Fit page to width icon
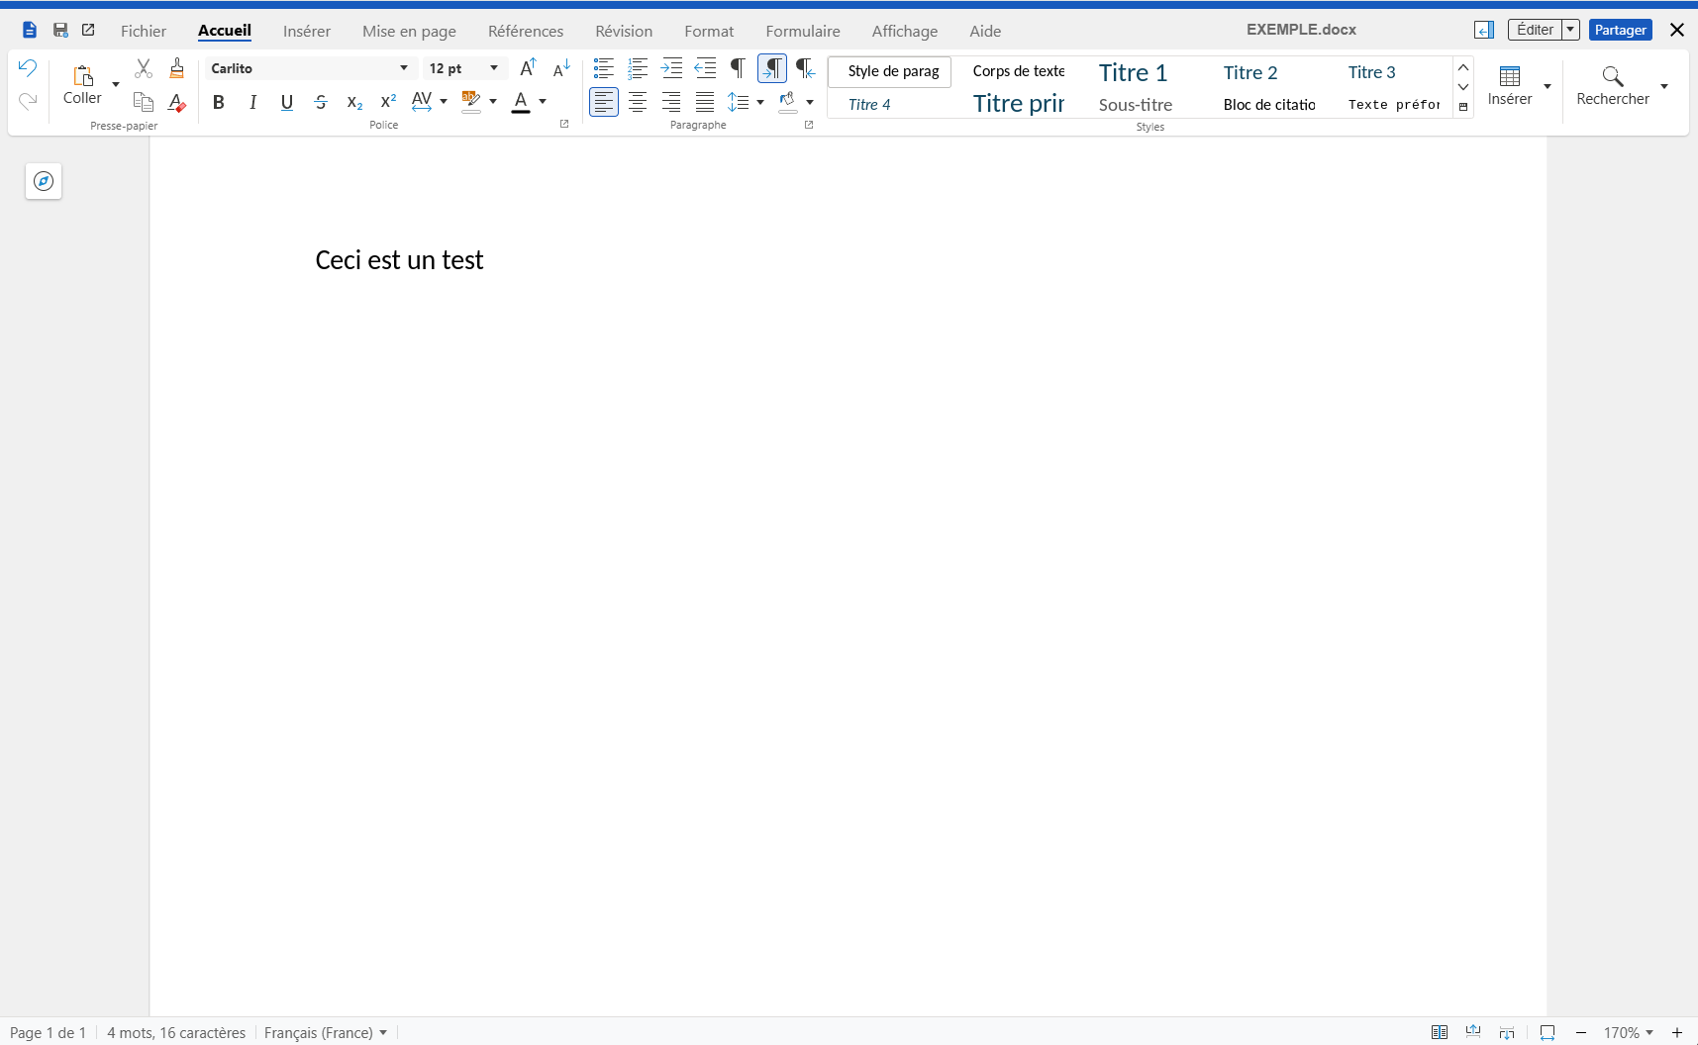Image resolution: width=1698 pixels, height=1045 pixels. pyautogui.click(x=1548, y=1032)
